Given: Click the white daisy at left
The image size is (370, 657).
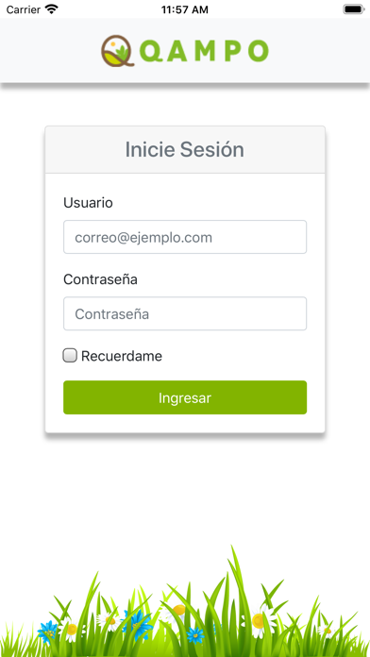Looking at the screenshot, I should (72, 629).
